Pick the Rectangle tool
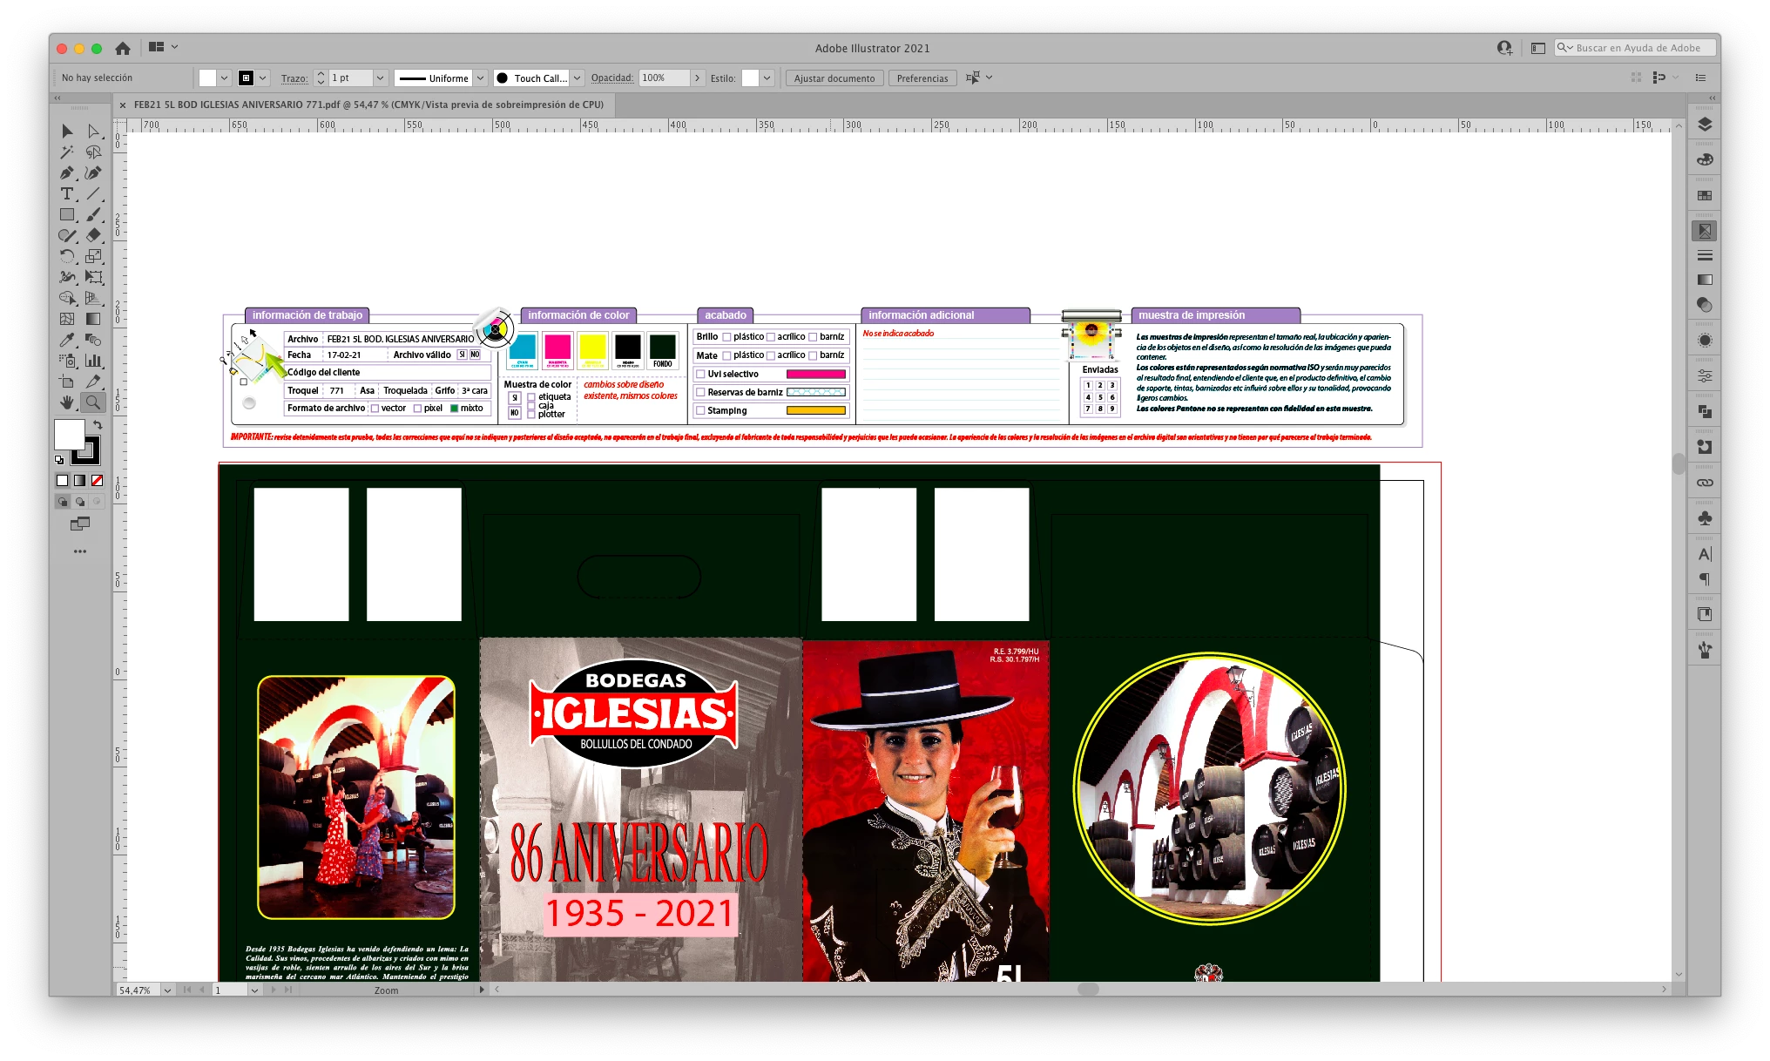The image size is (1770, 1061). pos(67,214)
